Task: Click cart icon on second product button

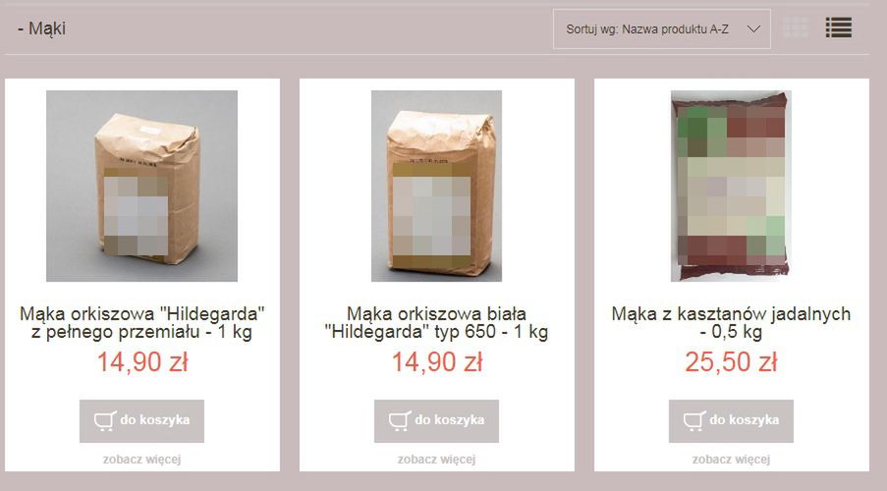Action: [x=400, y=421]
